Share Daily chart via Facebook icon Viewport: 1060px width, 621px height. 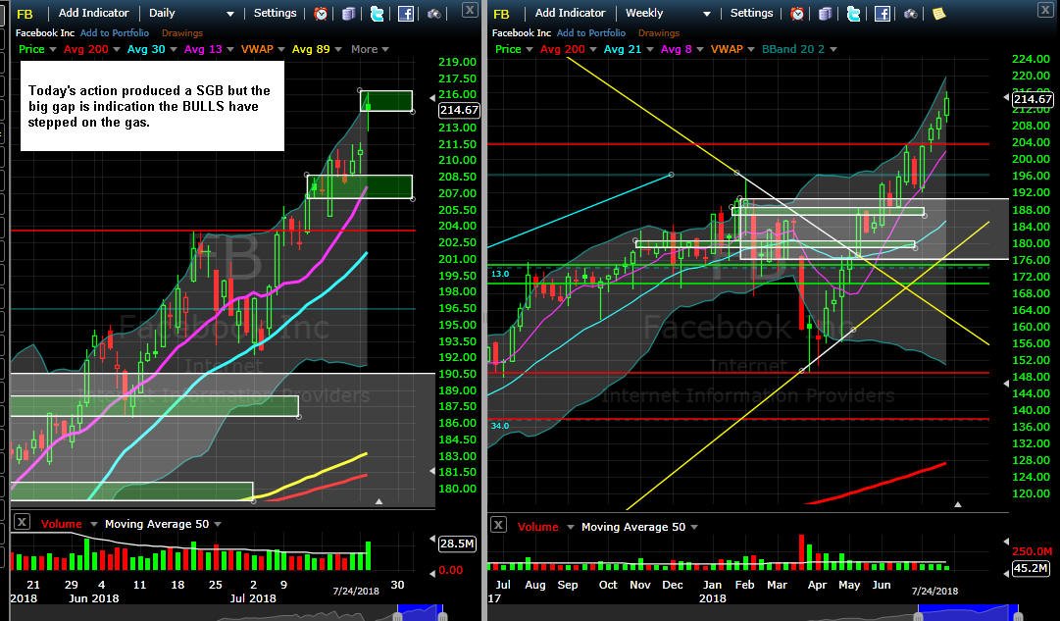click(406, 14)
